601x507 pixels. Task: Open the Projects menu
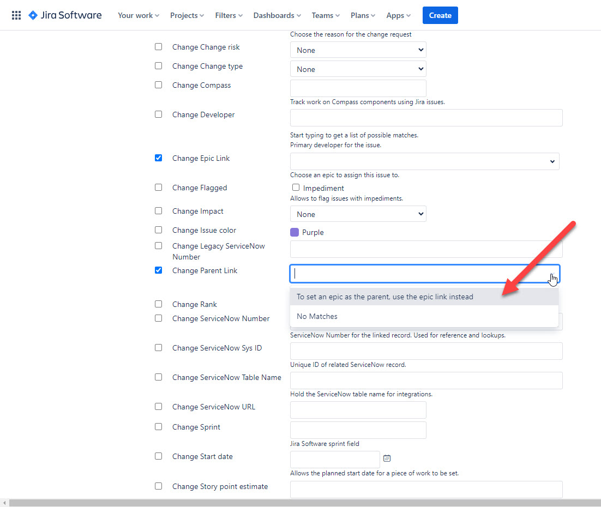pyautogui.click(x=187, y=15)
